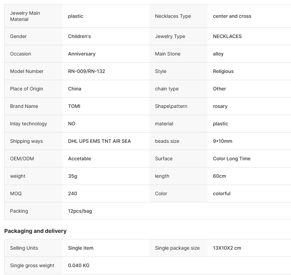Click the 'center and cross' necklaces type
The image size is (291, 275).
coord(232,16)
